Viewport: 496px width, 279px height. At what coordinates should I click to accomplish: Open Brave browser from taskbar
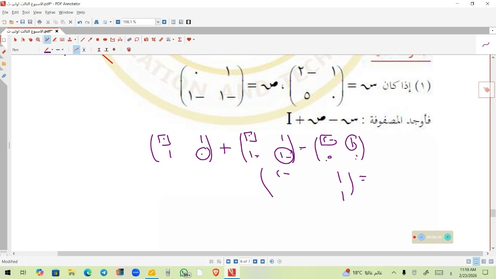tap(216, 273)
